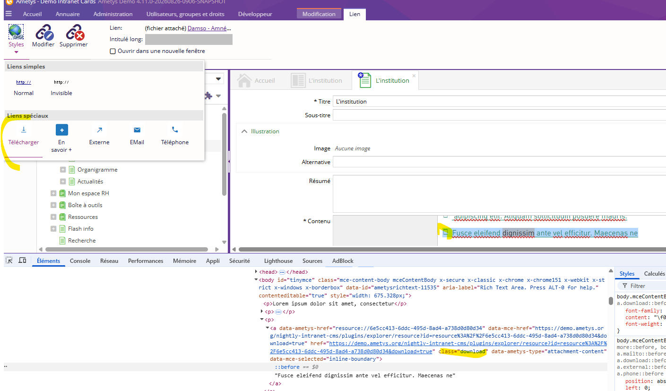Click the Filtrer styles filter box
Screen dimensions: 666x391
(x=642, y=286)
